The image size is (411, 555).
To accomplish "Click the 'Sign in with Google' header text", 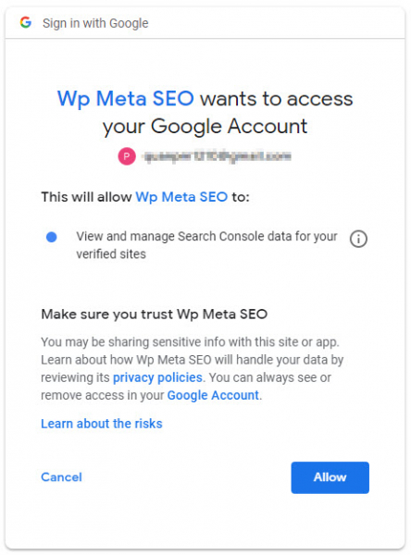I will coord(95,23).
